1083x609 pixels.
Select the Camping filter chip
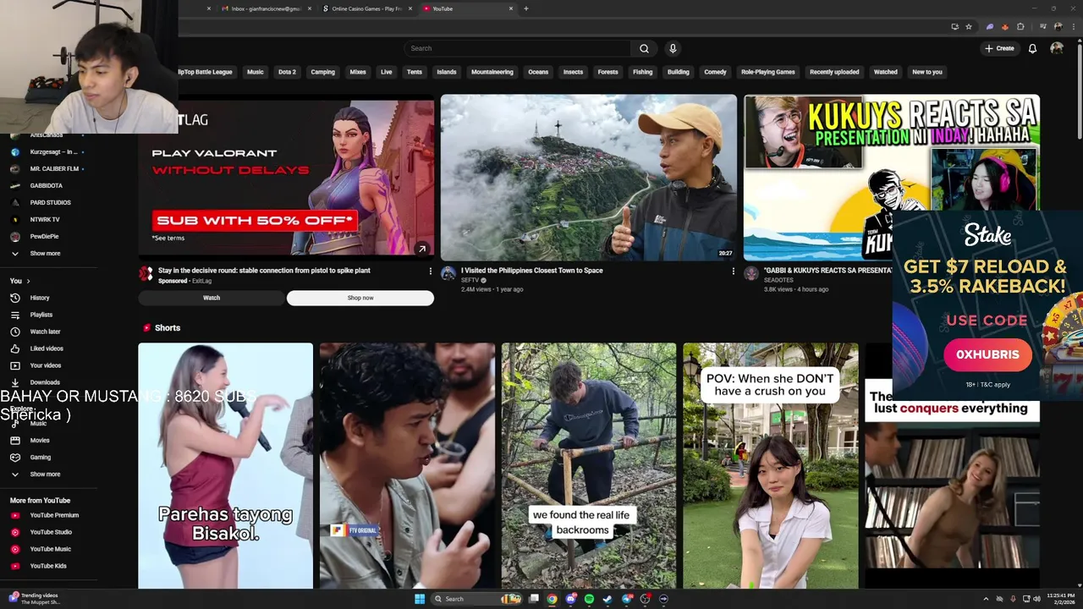(322, 72)
